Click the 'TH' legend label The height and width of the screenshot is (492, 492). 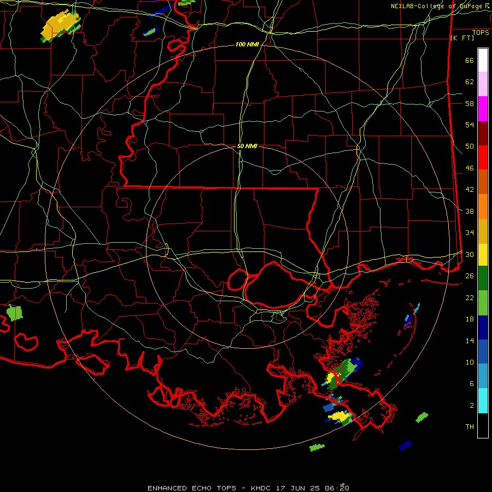(470, 427)
